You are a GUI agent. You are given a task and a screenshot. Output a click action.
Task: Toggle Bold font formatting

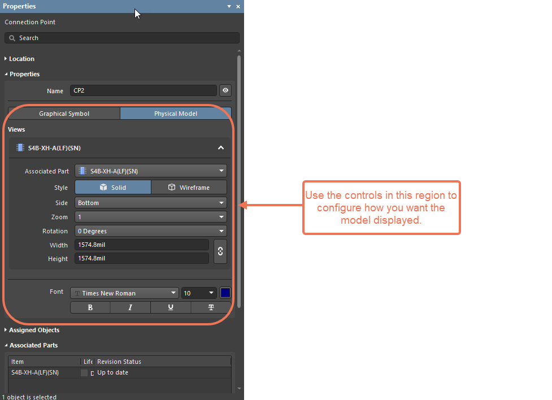pos(90,307)
